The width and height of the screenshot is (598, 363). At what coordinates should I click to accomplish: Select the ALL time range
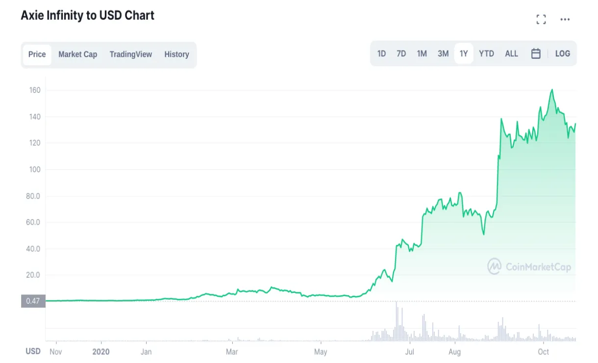(511, 53)
